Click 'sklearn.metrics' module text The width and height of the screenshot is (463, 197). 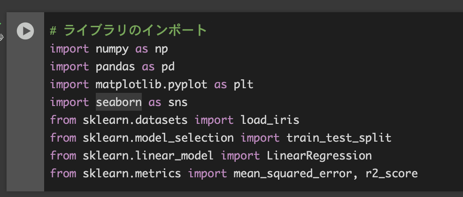click(132, 173)
